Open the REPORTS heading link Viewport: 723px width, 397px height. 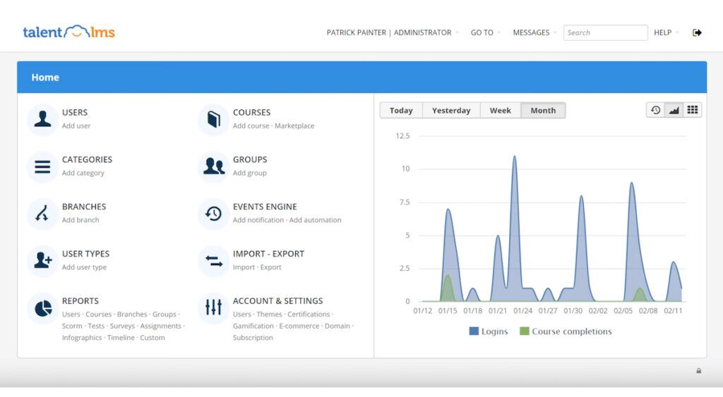80,300
